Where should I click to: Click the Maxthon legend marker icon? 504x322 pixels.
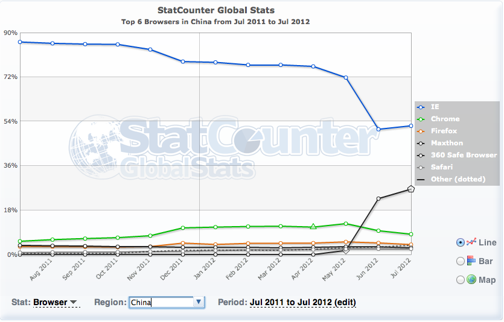click(x=422, y=144)
